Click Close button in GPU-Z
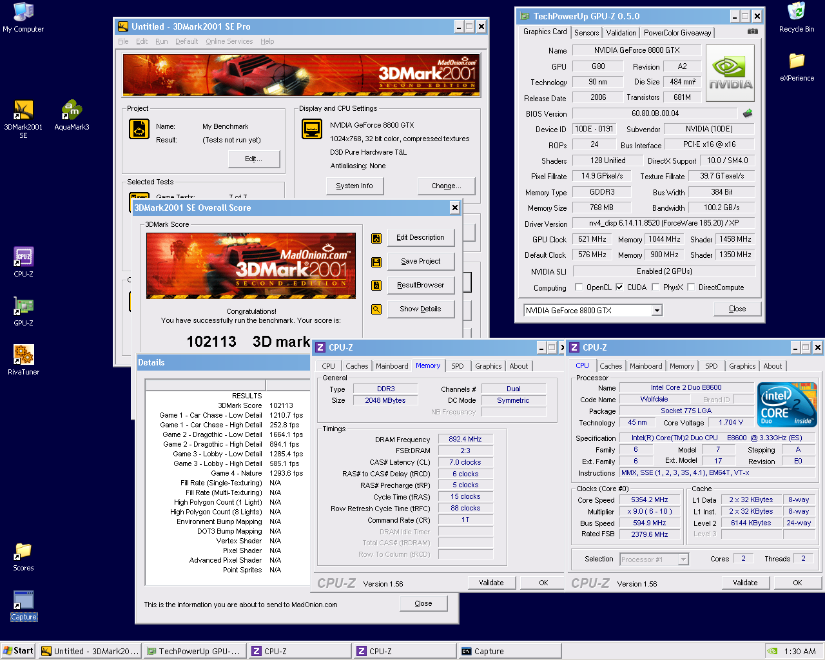This screenshot has width=825, height=660. 737,309
